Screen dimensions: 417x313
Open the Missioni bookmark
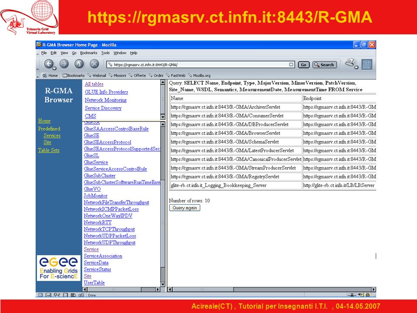(x=117, y=76)
